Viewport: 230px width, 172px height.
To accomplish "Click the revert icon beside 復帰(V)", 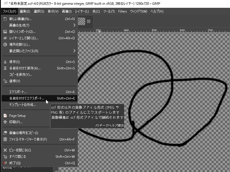I will [5, 81].
